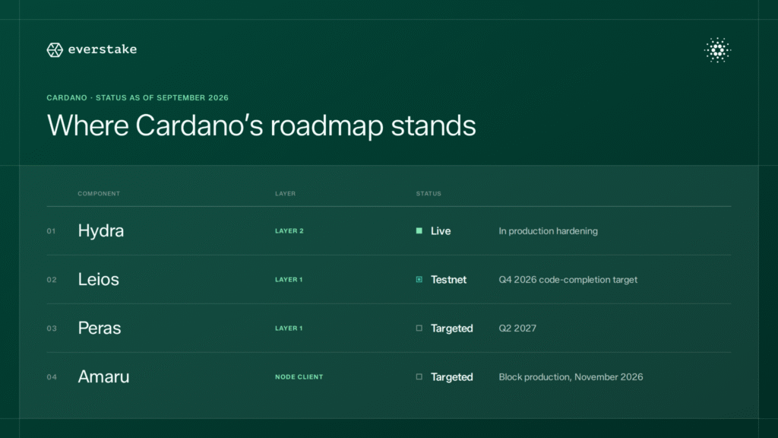Click the empty status square beside Peras Targeted

pyautogui.click(x=419, y=328)
